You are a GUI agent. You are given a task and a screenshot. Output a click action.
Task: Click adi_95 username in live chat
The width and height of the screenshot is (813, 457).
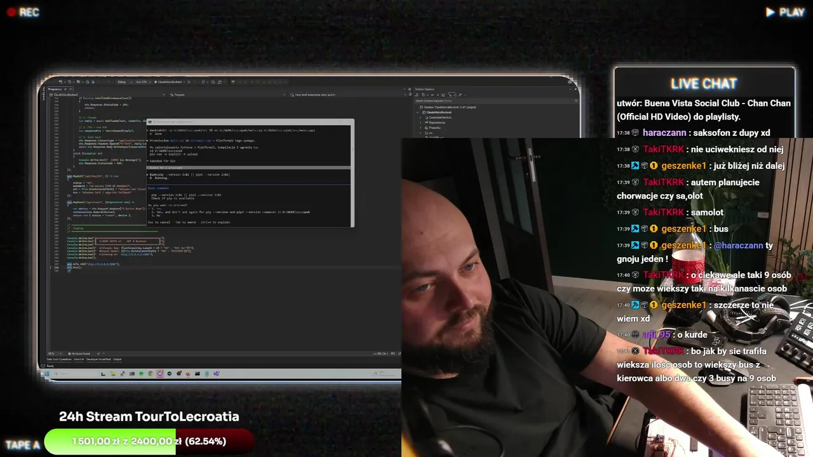[657, 334]
